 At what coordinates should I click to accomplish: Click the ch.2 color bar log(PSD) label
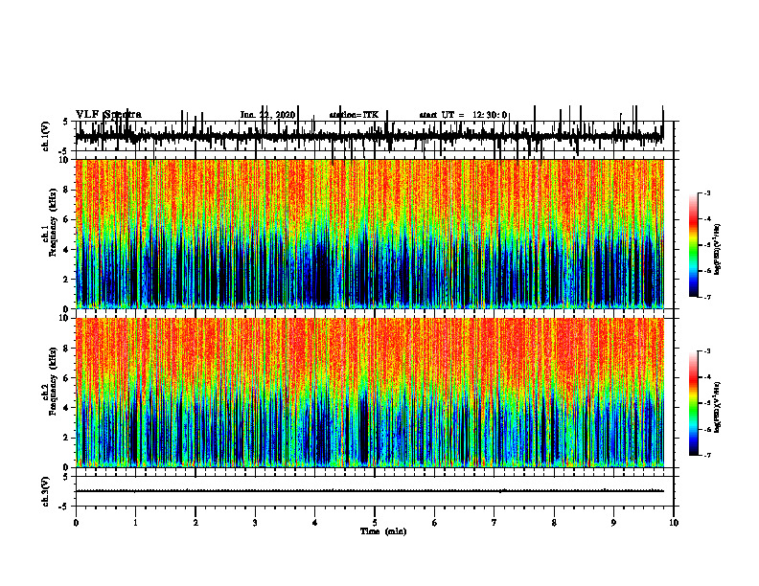pos(718,407)
